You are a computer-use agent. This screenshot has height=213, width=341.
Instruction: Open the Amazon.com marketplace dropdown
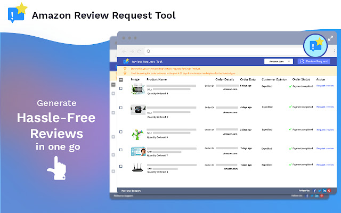[x=279, y=62]
